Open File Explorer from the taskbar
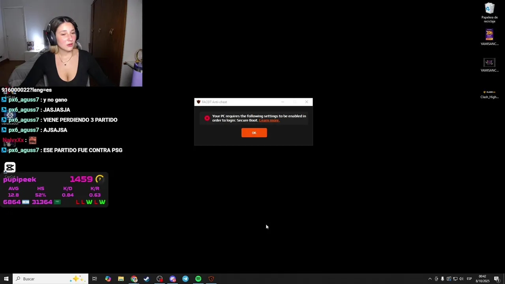The height and width of the screenshot is (284, 505). click(x=121, y=279)
